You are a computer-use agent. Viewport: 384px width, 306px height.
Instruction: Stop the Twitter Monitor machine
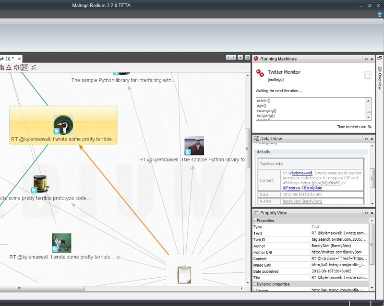[367, 75]
